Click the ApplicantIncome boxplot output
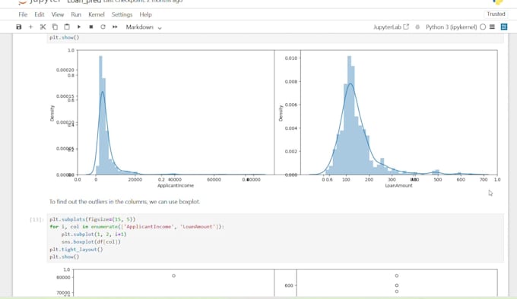Screen dimensions: 517x299 [x=173, y=283]
